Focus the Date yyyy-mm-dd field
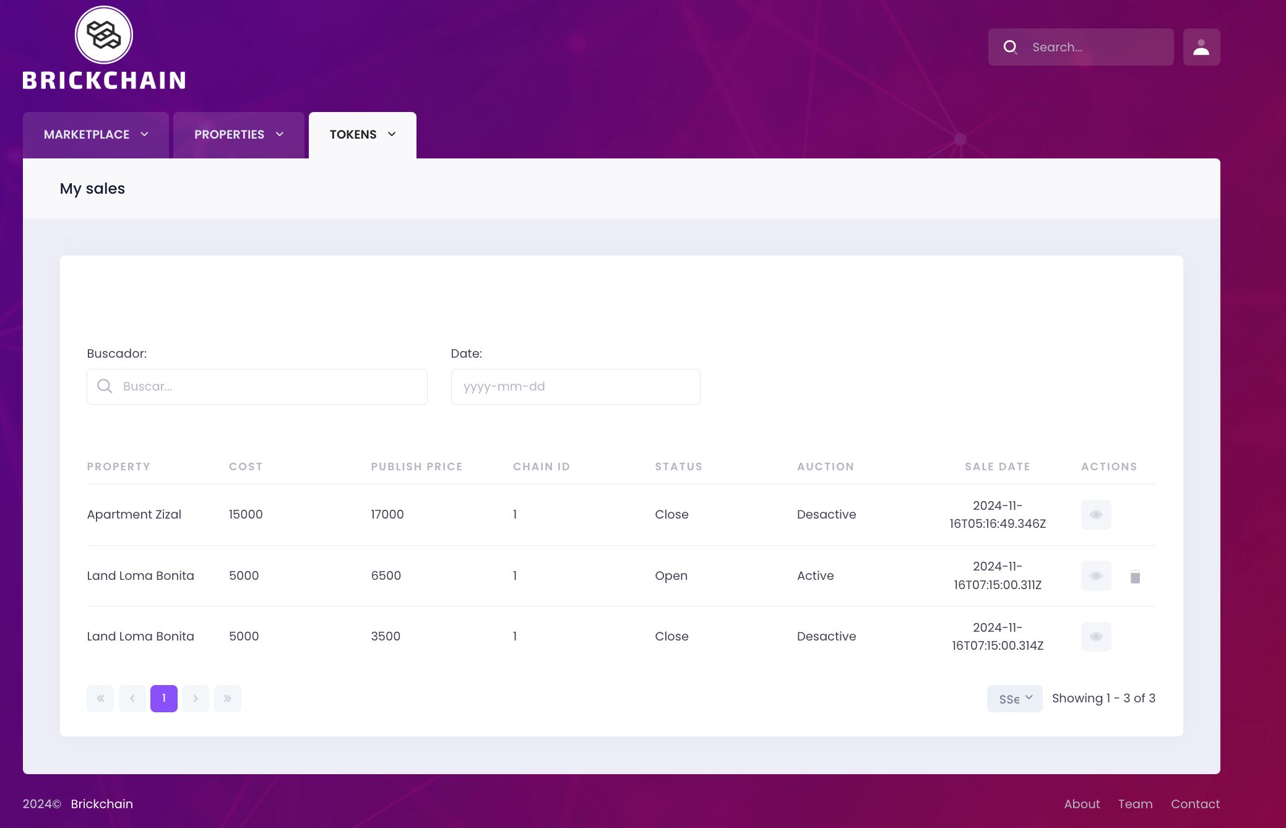This screenshot has height=828, width=1286. (x=576, y=387)
